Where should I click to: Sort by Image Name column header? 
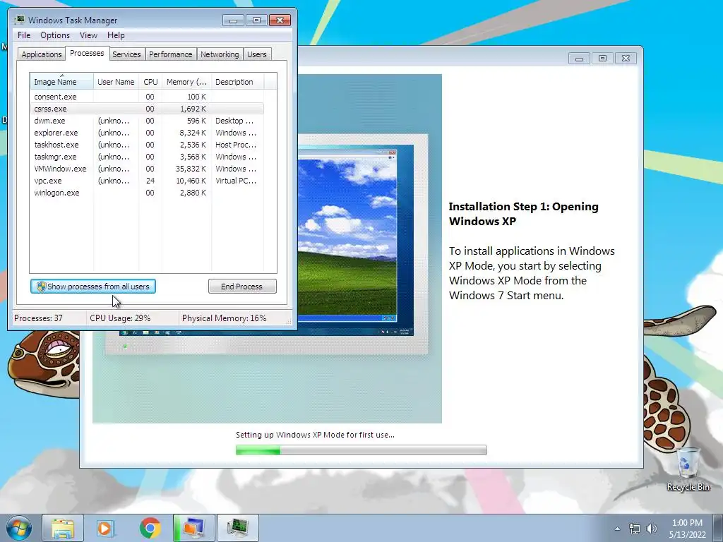tap(62, 82)
